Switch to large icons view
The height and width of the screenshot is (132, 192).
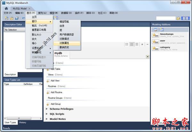[127, 44]
